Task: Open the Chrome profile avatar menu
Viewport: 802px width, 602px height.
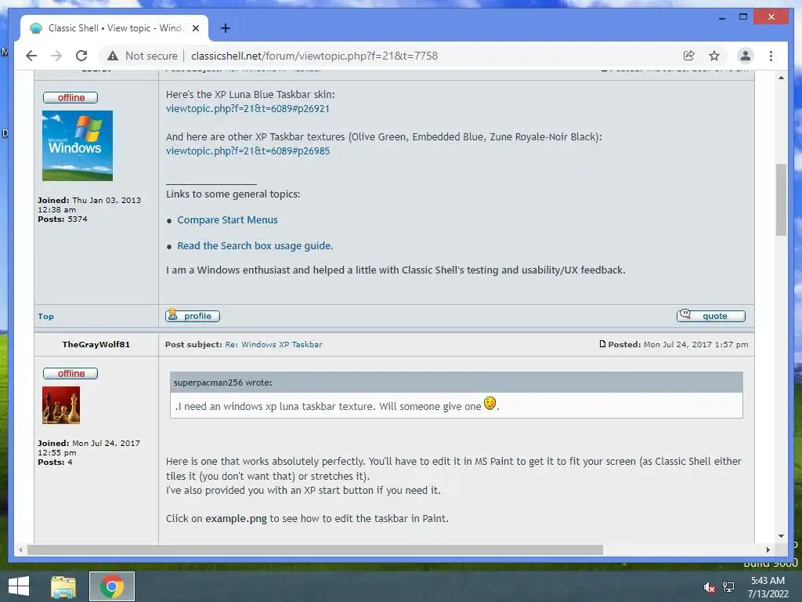Action: [x=746, y=56]
